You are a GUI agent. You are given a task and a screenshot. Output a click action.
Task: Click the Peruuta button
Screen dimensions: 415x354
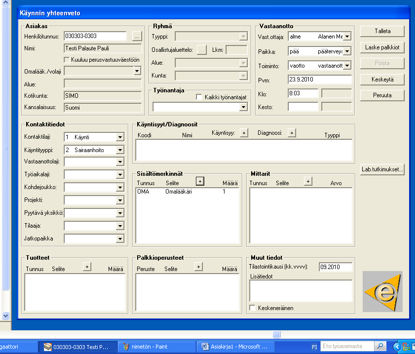point(382,95)
